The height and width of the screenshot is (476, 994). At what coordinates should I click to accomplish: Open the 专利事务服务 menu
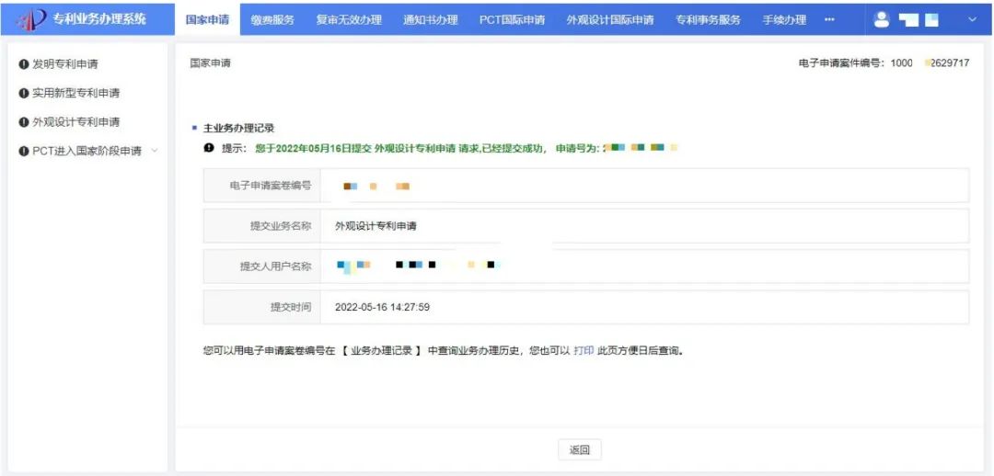pyautogui.click(x=708, y=20)
